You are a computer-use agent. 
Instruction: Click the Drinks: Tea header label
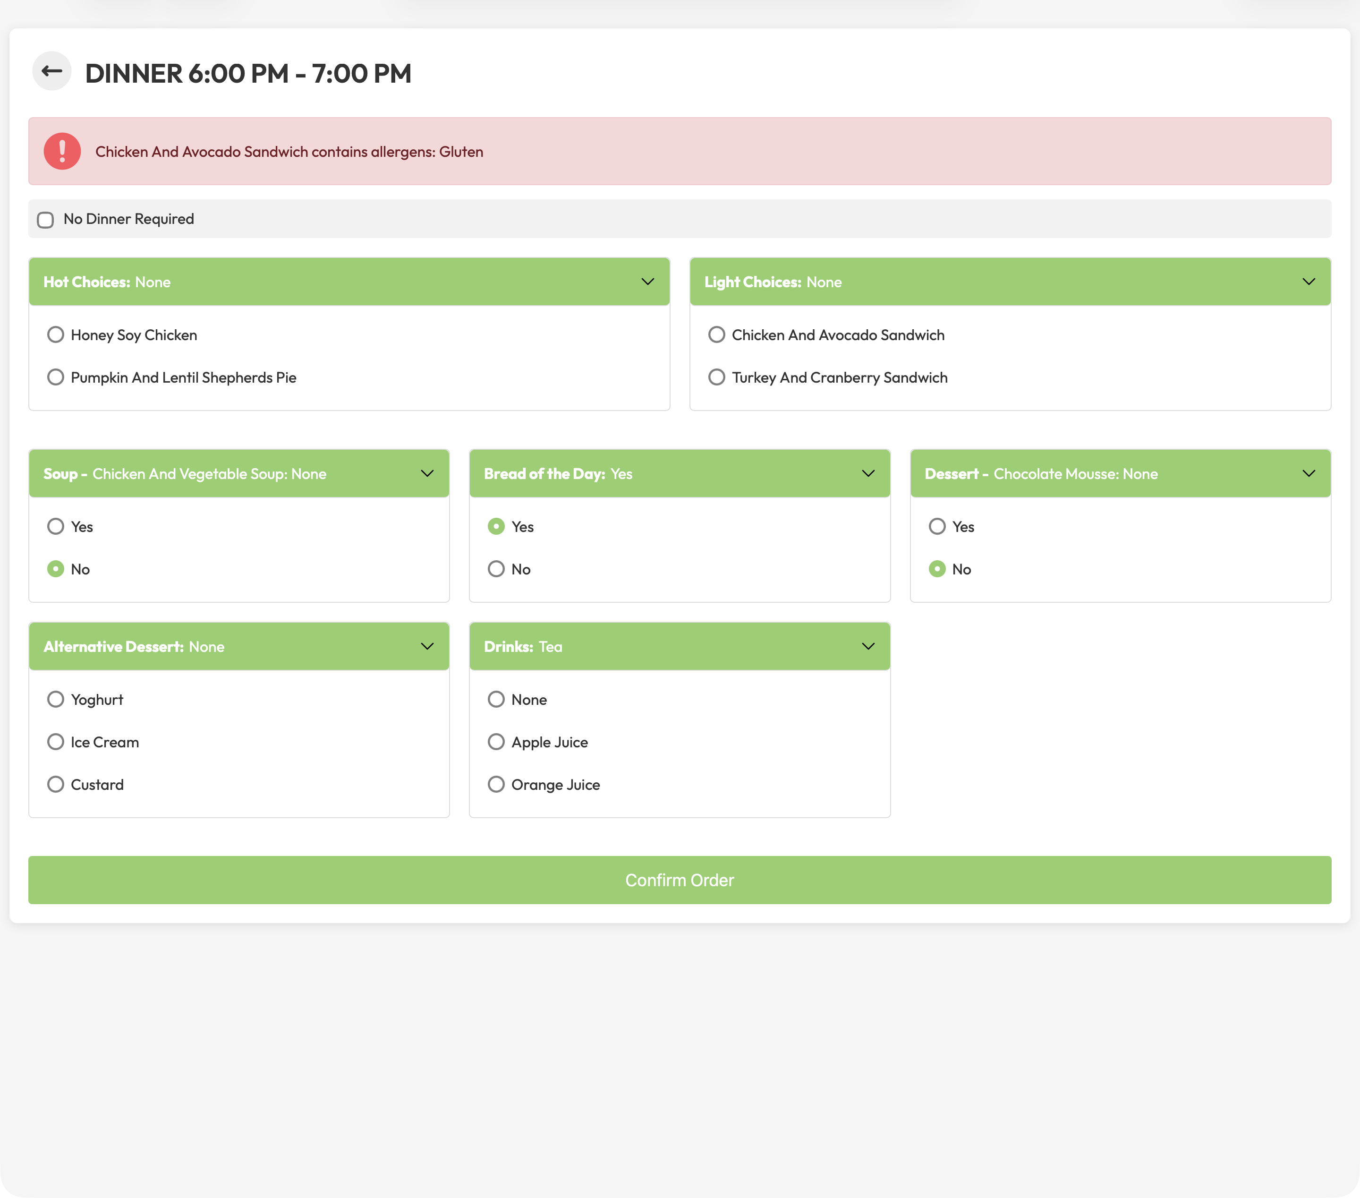pos(523,647)
